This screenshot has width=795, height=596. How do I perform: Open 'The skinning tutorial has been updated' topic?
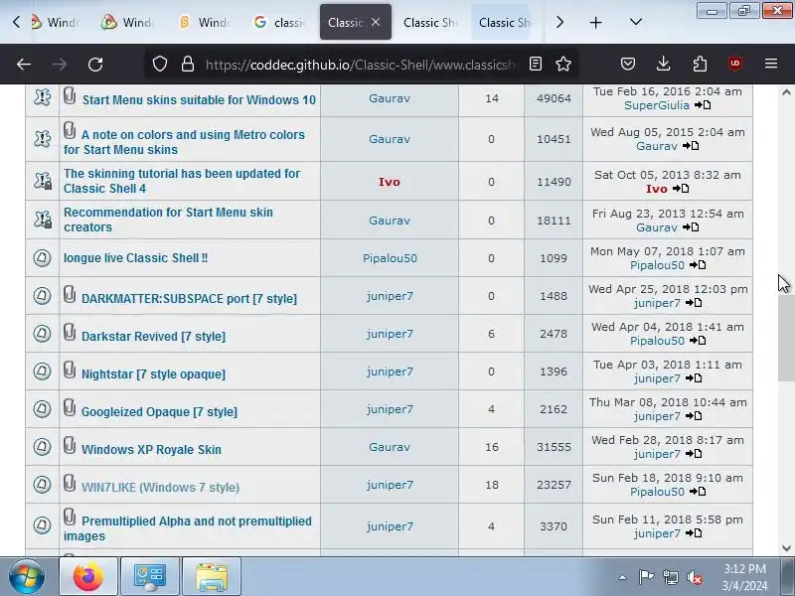(182, 181)
